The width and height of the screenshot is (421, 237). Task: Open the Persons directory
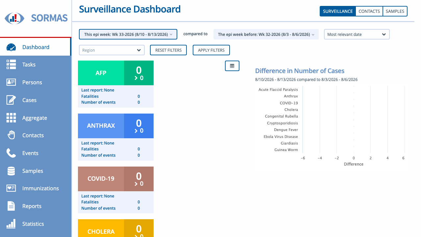click(36, 82)
